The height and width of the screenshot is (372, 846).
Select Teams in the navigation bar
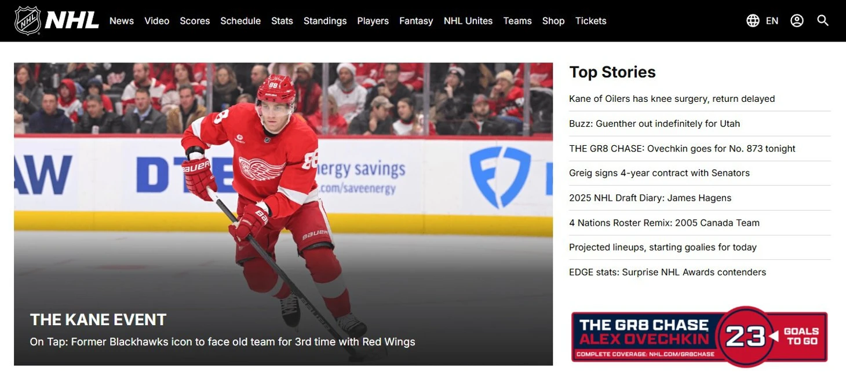click(x=517, y=21)
